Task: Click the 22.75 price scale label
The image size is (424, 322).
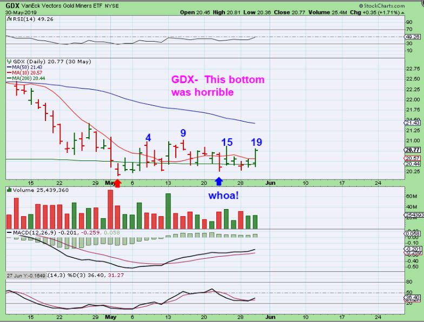Action: coord(413,69)
